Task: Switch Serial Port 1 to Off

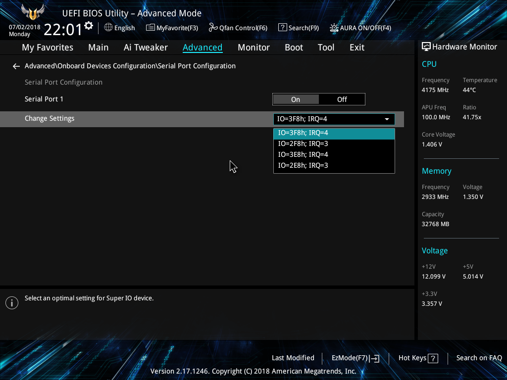Action: pos(342,99)
